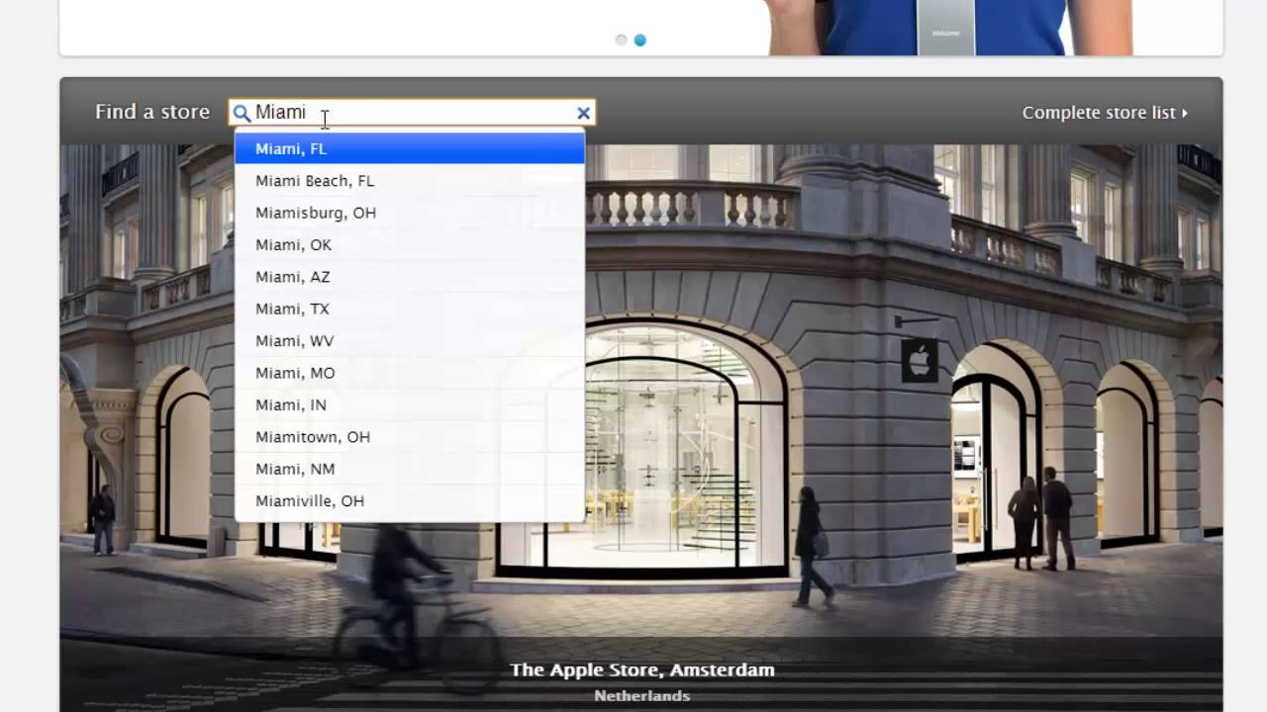Select Miami, TX in dropdown

410,309
